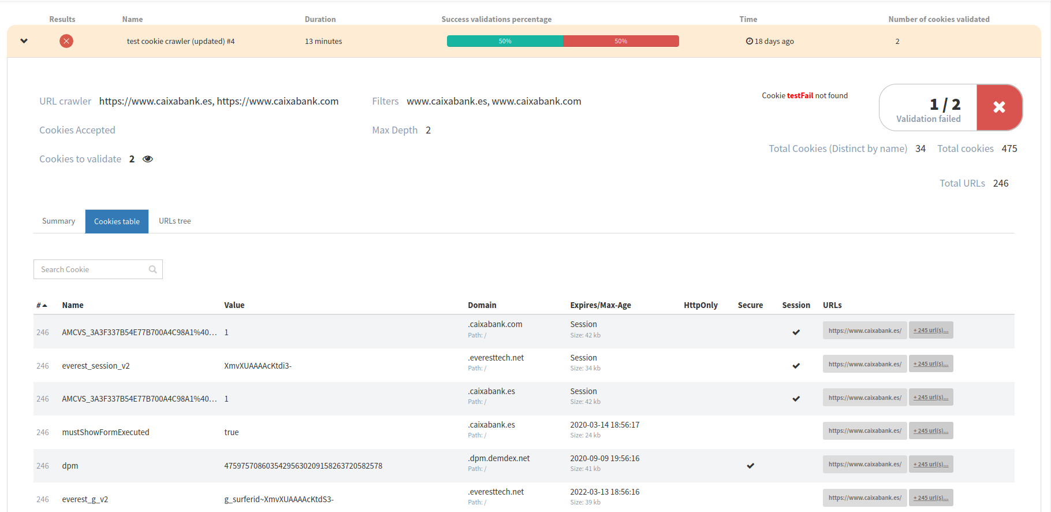Click the red validation failed X icon
Image resolution: width=1051 pixels, height=512 pixels.
[x=999, y=107]
